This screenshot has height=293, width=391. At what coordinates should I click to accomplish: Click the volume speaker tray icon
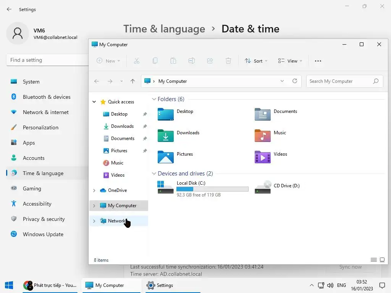pyautogui.click(x=330, y=285)
